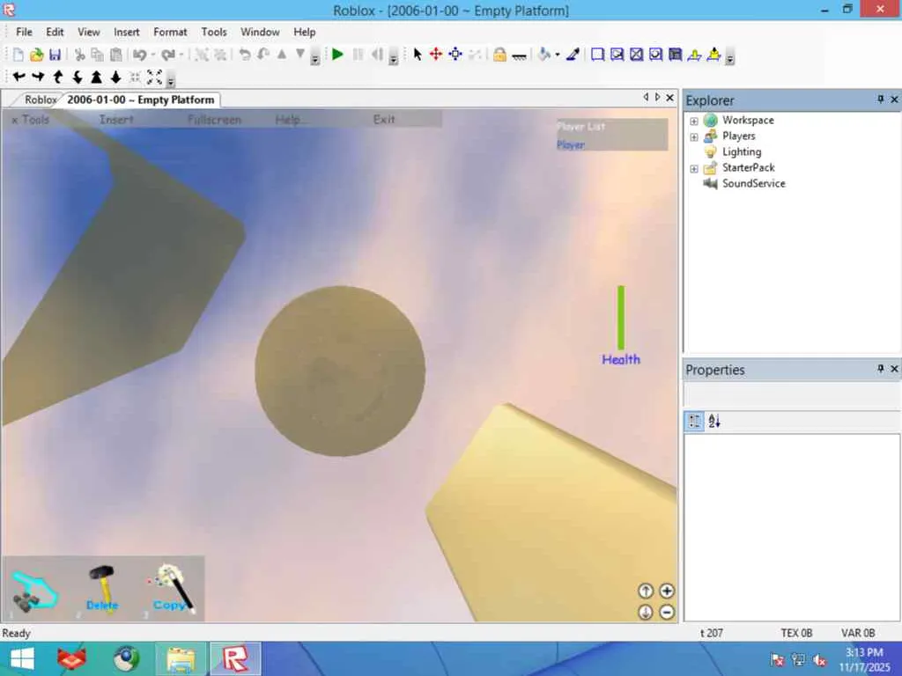Click the Cut scissors icon
Viewport: 902px width, 676px height.
tap(79, 55)
